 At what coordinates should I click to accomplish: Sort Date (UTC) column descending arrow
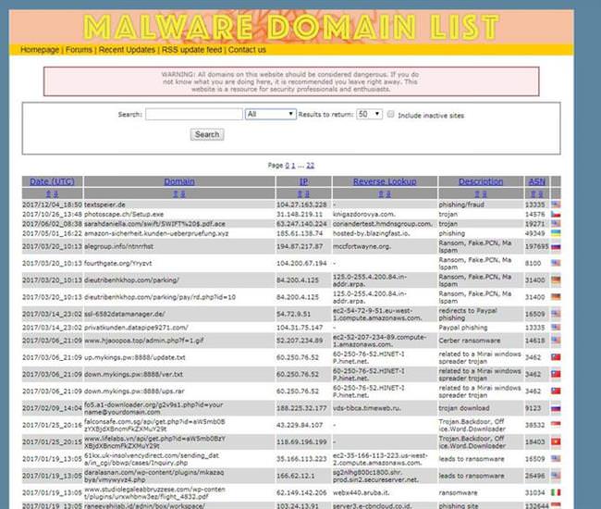(56, 193)
